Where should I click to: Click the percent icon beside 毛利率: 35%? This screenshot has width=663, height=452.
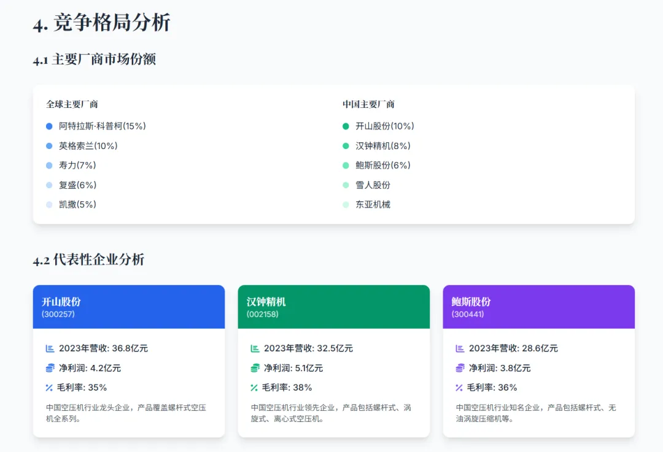(x=49, y=388)
